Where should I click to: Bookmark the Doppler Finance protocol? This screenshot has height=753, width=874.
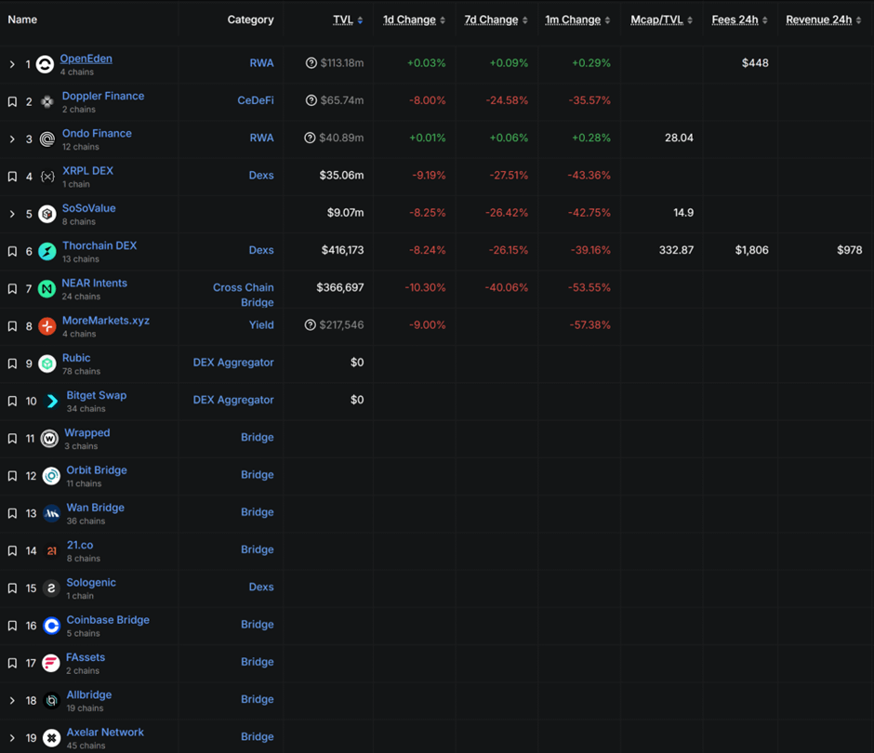click(12, 101)
